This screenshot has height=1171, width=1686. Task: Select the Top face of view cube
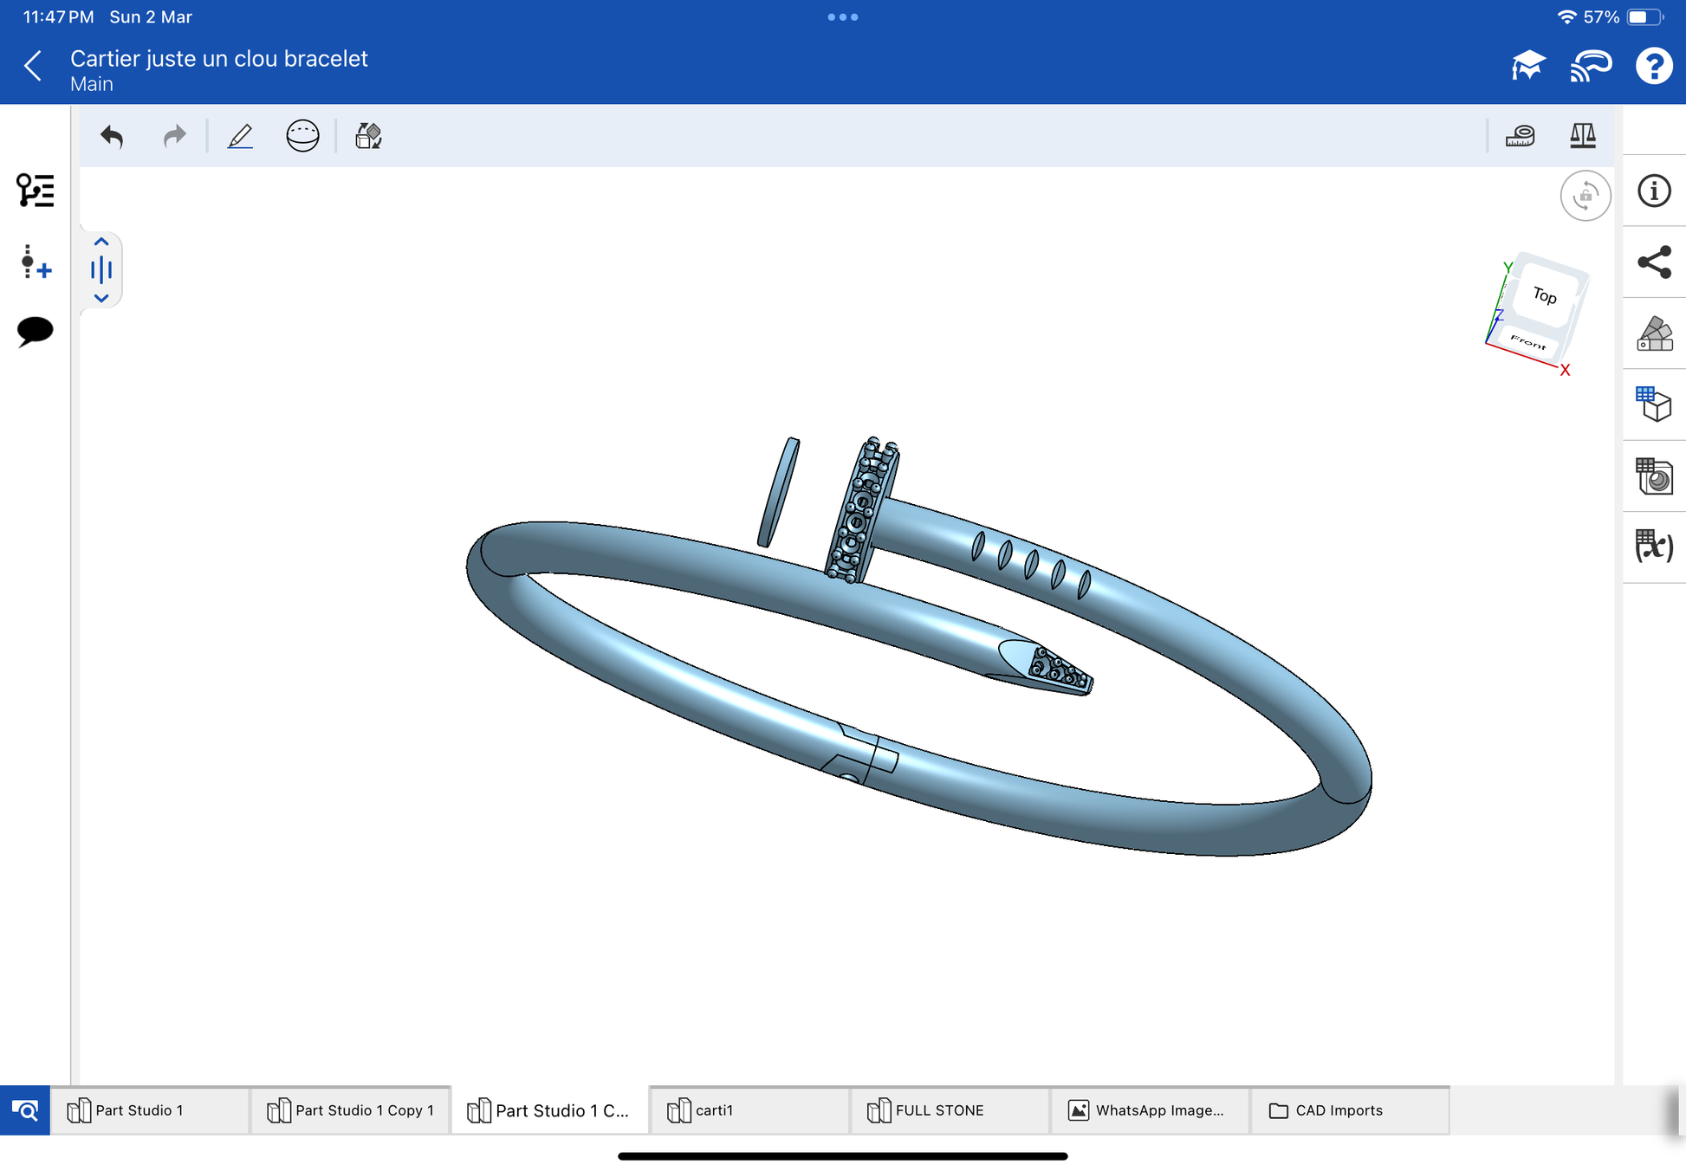(x=1545, y=296)
